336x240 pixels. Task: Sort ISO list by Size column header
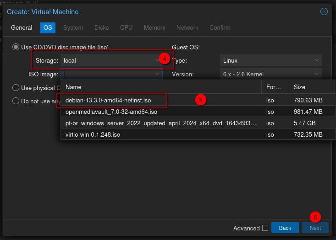click(x=310, y=87)
